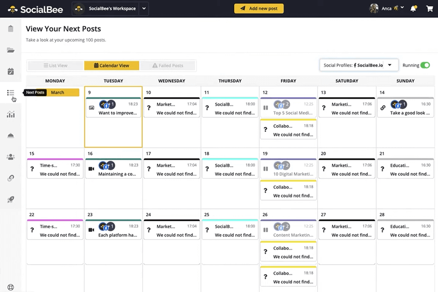Click the question mark icon on Wednesday 10 post
Screen dimensions: 438x292
pos(149,108)
